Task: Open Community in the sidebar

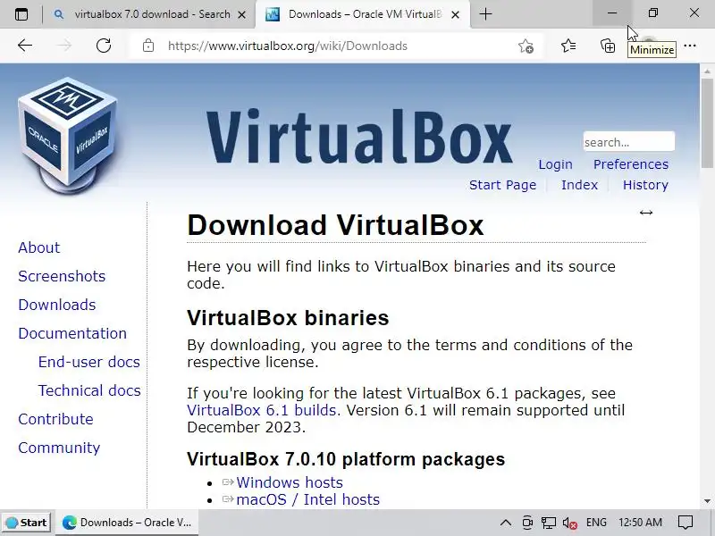Action: (59, 448)
